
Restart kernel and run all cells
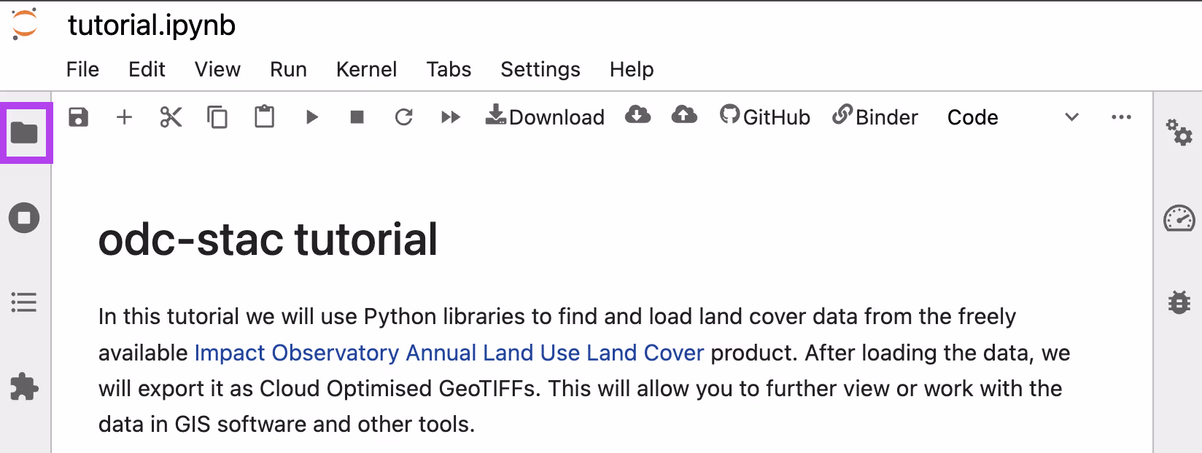click(451, 117)
